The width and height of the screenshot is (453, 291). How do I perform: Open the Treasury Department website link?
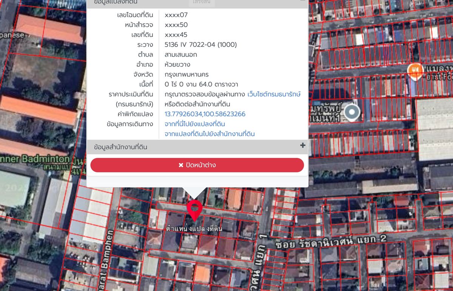click(274, 94)
